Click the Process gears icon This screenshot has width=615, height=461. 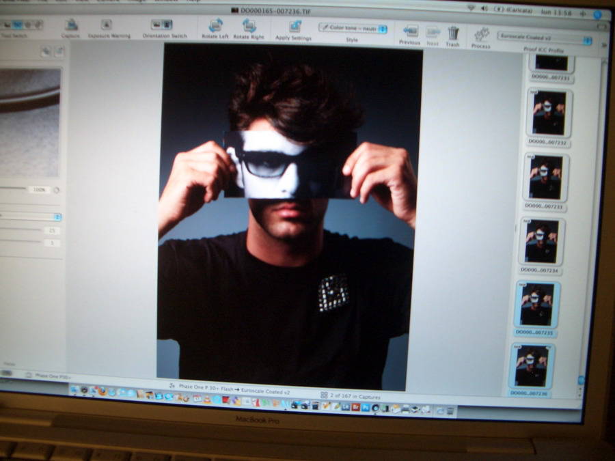(482, 34)
